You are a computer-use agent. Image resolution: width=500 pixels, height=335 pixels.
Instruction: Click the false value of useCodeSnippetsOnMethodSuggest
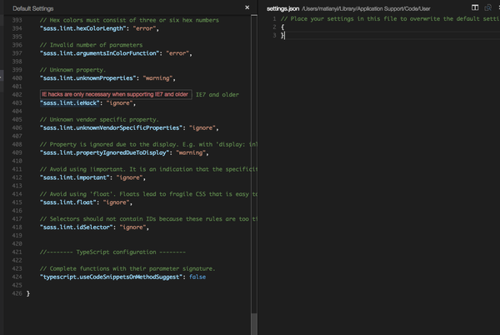197,277
